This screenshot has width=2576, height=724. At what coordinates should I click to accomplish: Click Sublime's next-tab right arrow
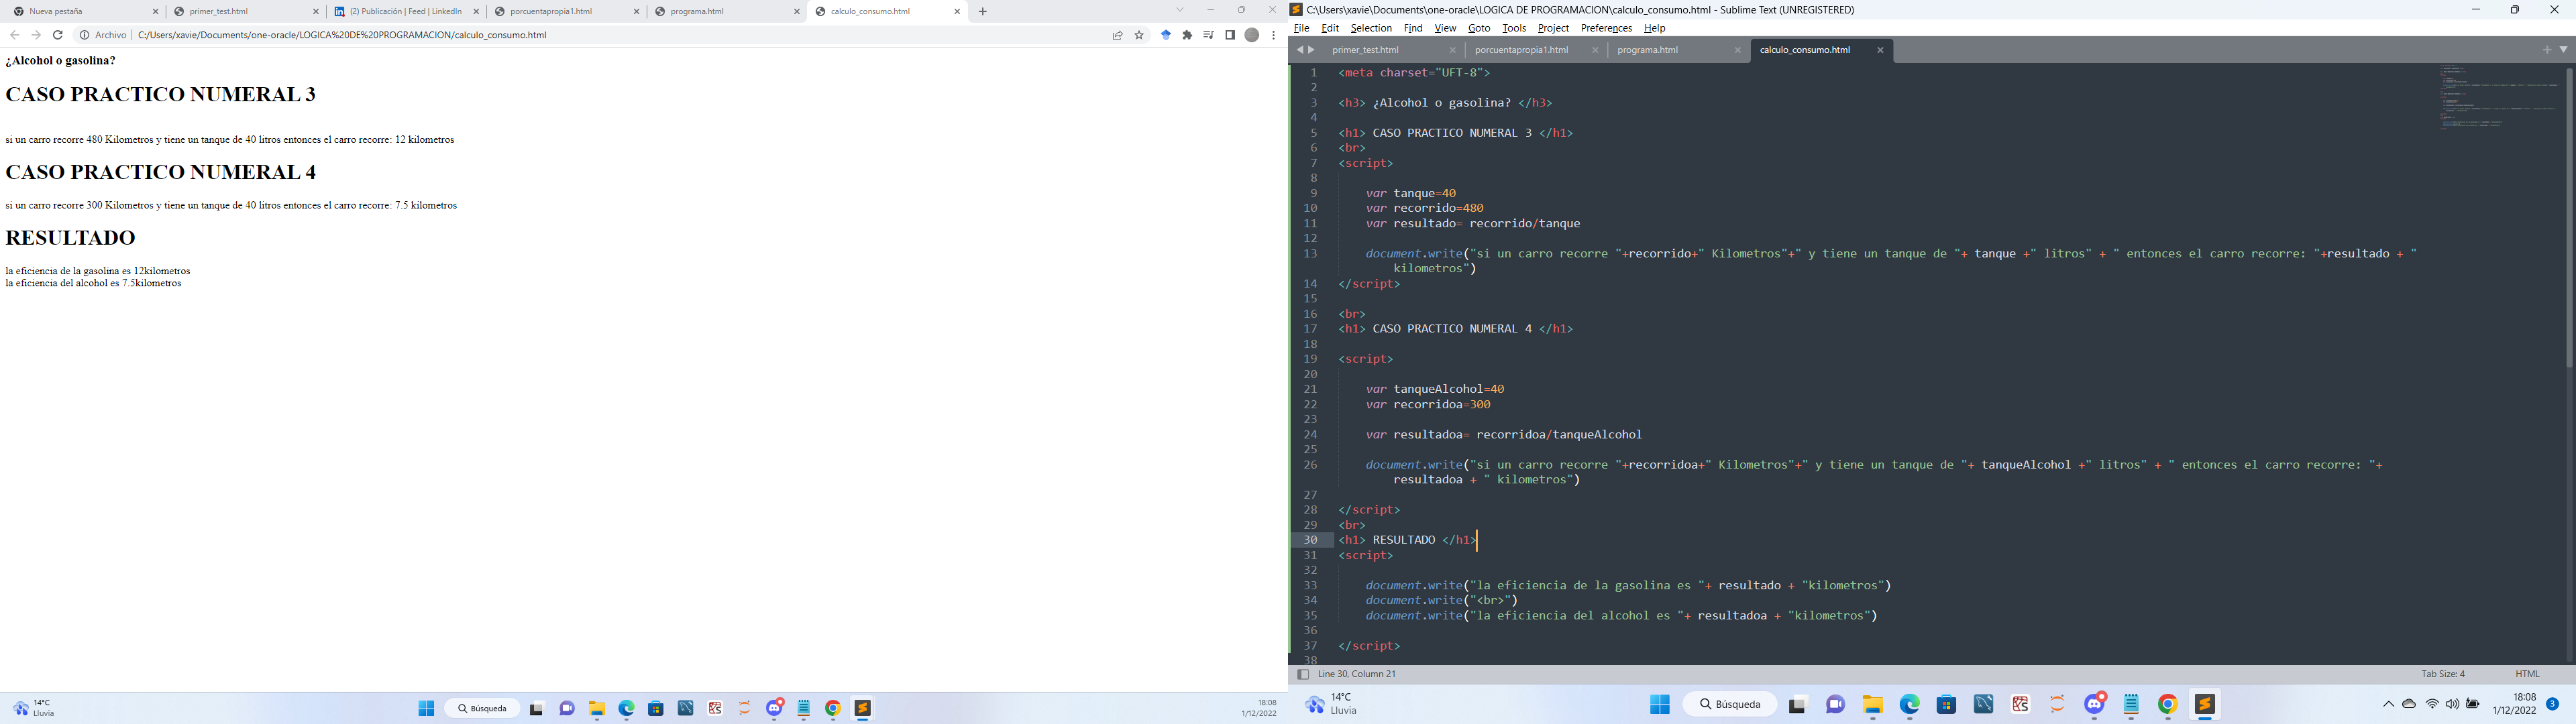point(1311,50)
